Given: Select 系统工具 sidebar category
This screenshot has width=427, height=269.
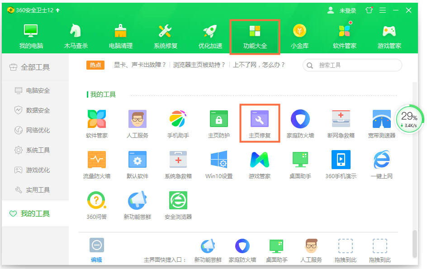Looking at the screenshot, I should [35, 150].
